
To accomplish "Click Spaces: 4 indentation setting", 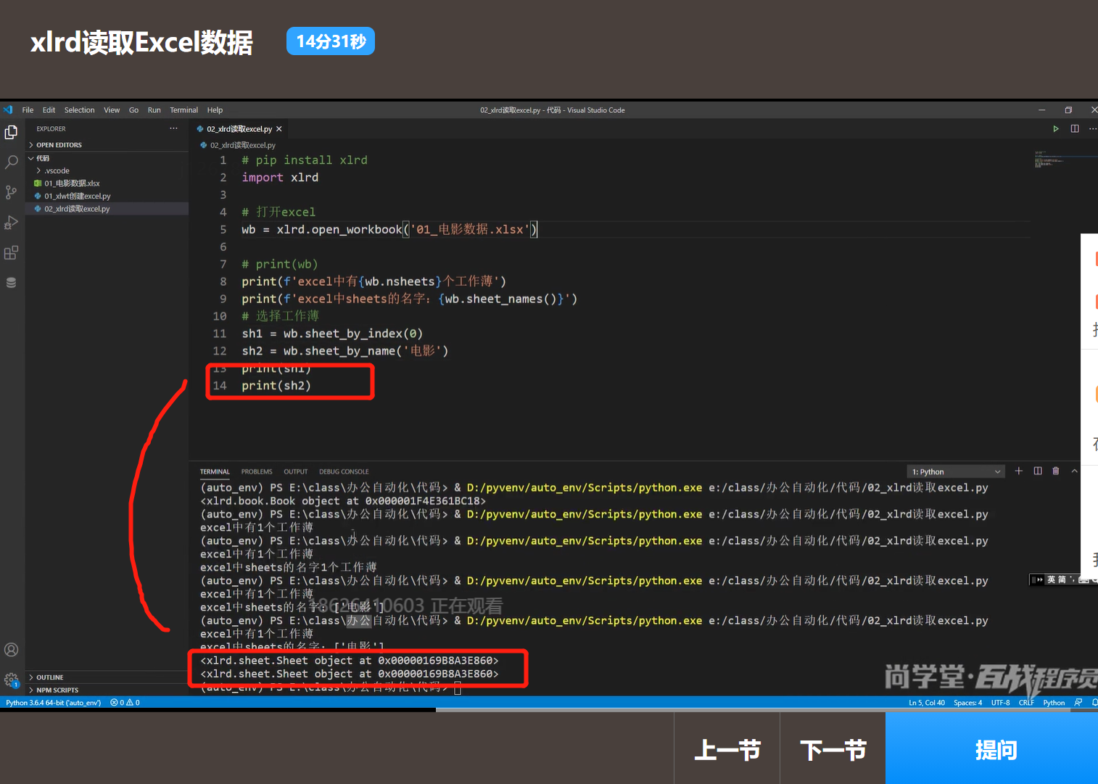I will pyautogui.click(x=967, y=703).
